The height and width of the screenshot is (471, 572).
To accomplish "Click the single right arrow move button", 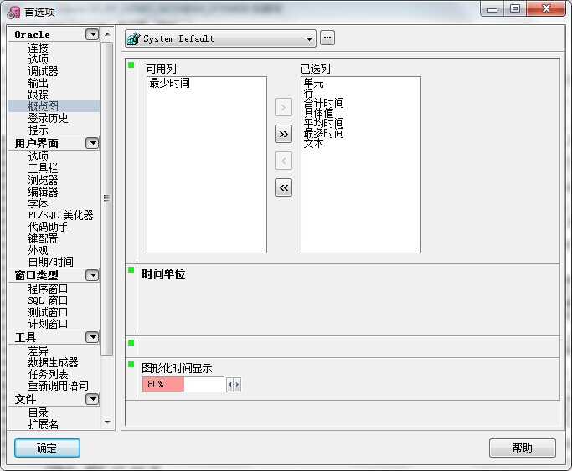I will coord(283,107).
